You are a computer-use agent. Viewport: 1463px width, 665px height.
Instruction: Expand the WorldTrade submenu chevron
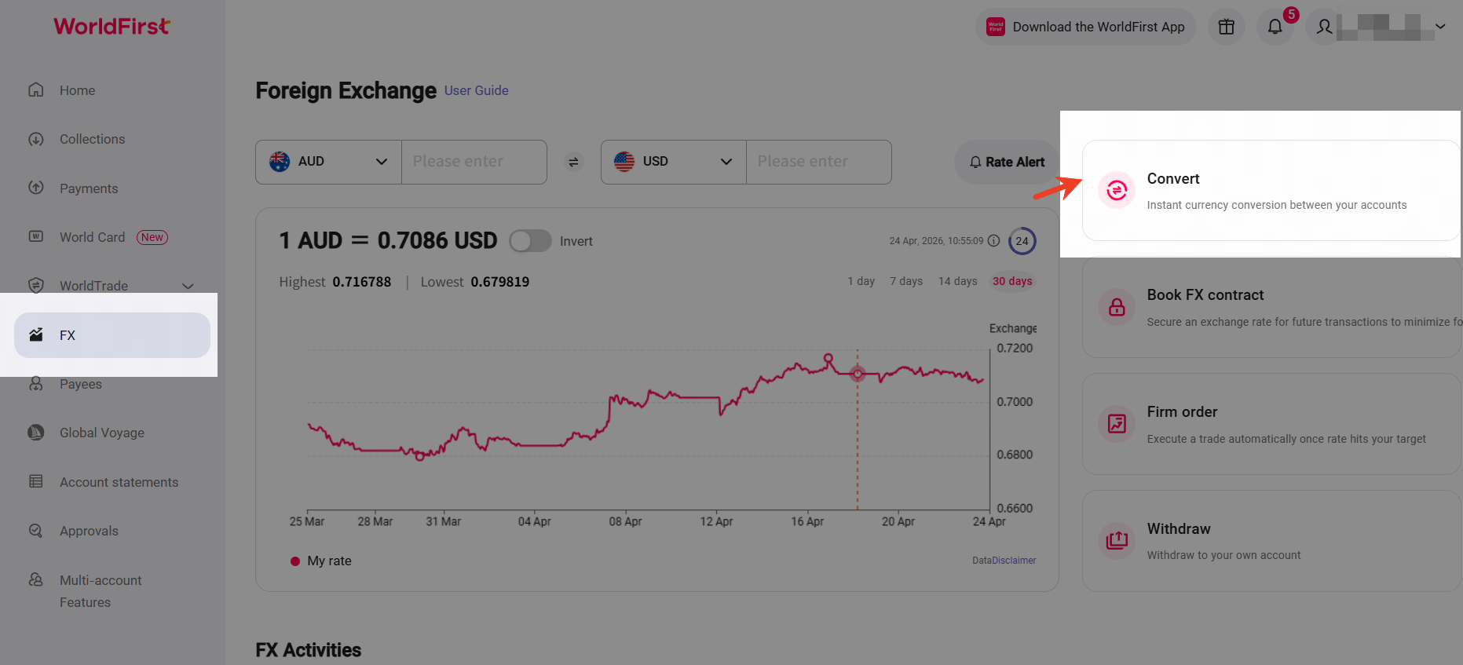click(188, 286)
